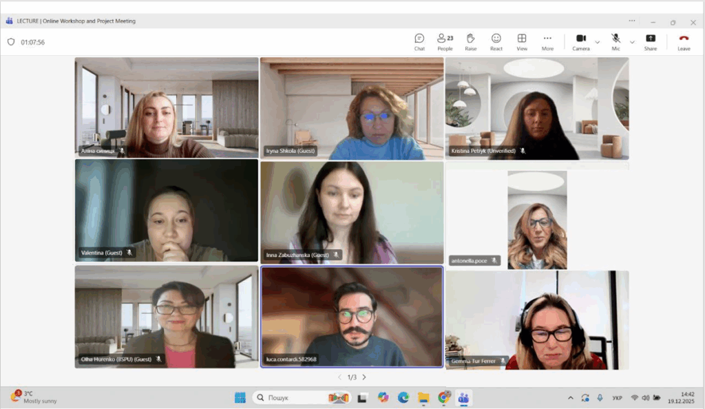Unmute the Mic
This screenshot has height=409, width=705.
[x=615, y=41]
